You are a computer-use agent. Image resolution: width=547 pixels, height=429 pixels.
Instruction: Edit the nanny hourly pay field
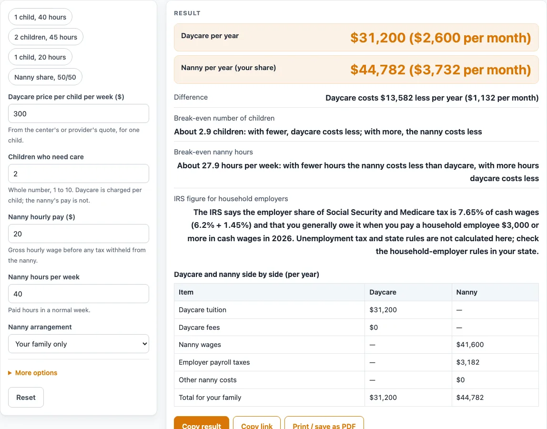[x=79, y=234]
